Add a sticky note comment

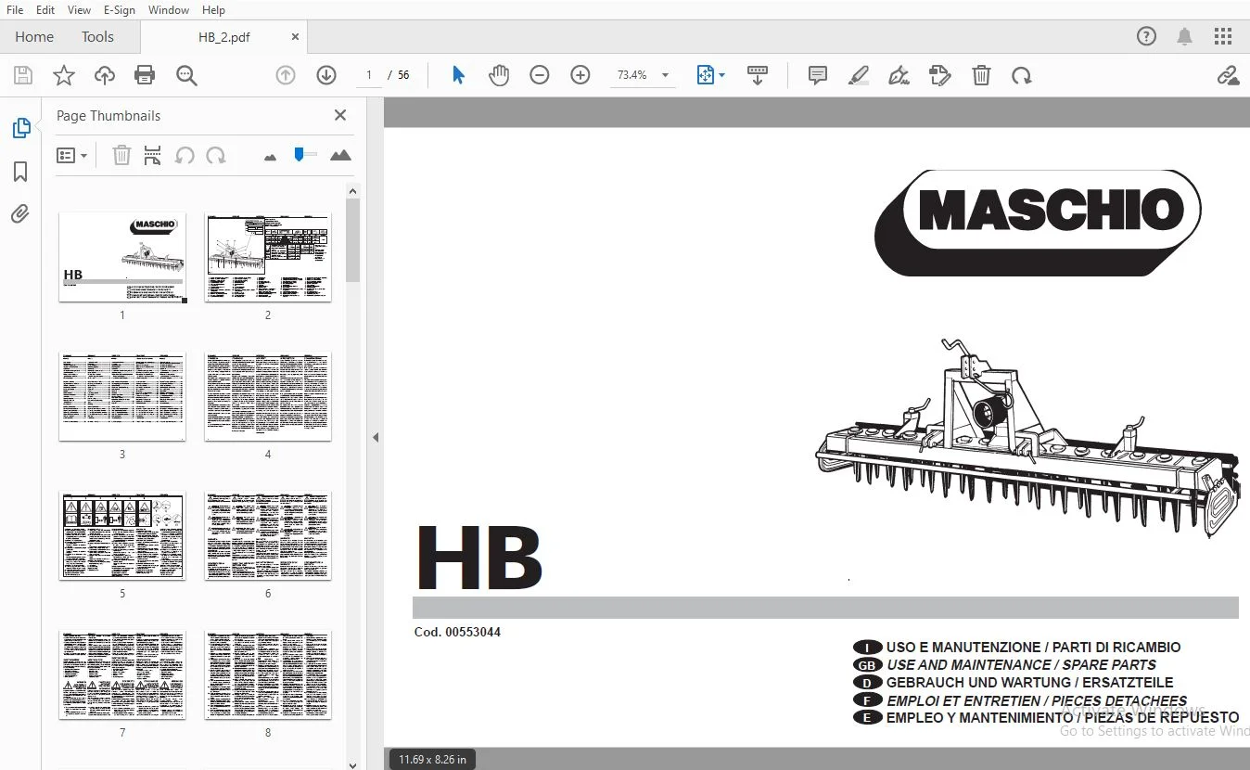tap(818, 76)
